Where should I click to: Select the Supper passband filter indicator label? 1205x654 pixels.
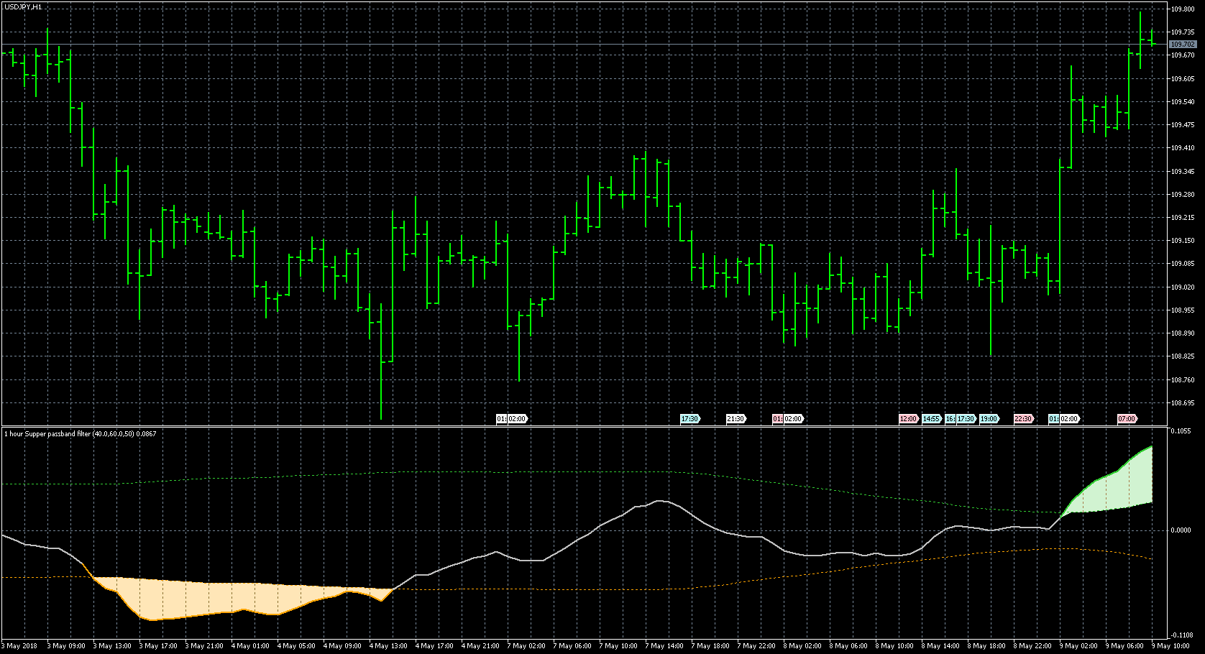tap(79, 433)
